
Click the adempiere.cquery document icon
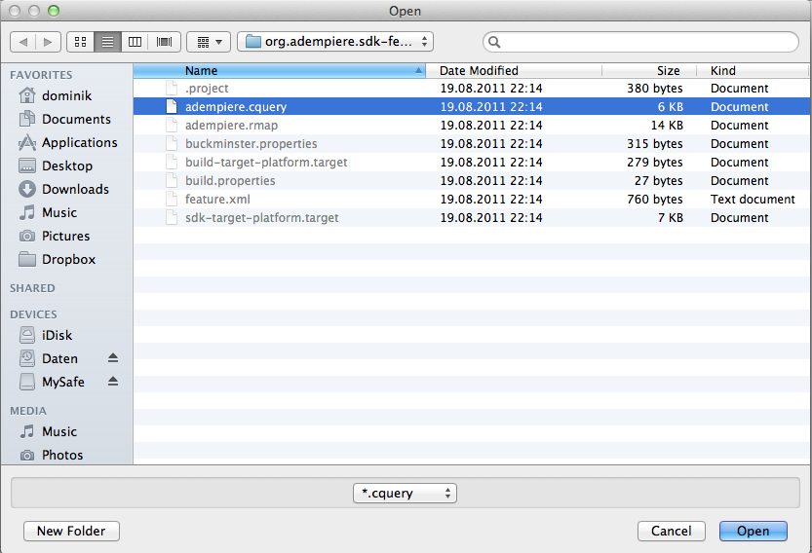click(172, 106)
